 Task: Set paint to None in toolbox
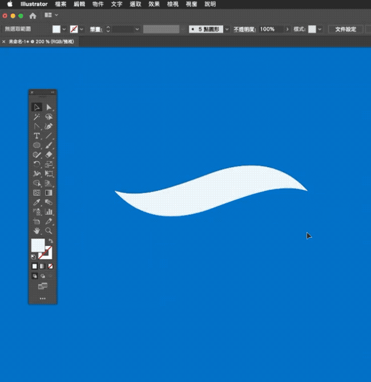pyautogui.click(x=51, y=266)
